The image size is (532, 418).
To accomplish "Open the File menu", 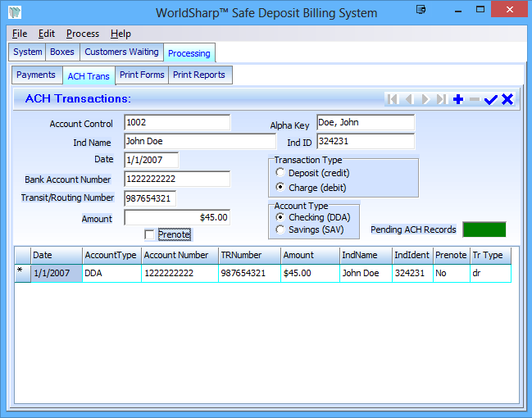I will [20, 34].
